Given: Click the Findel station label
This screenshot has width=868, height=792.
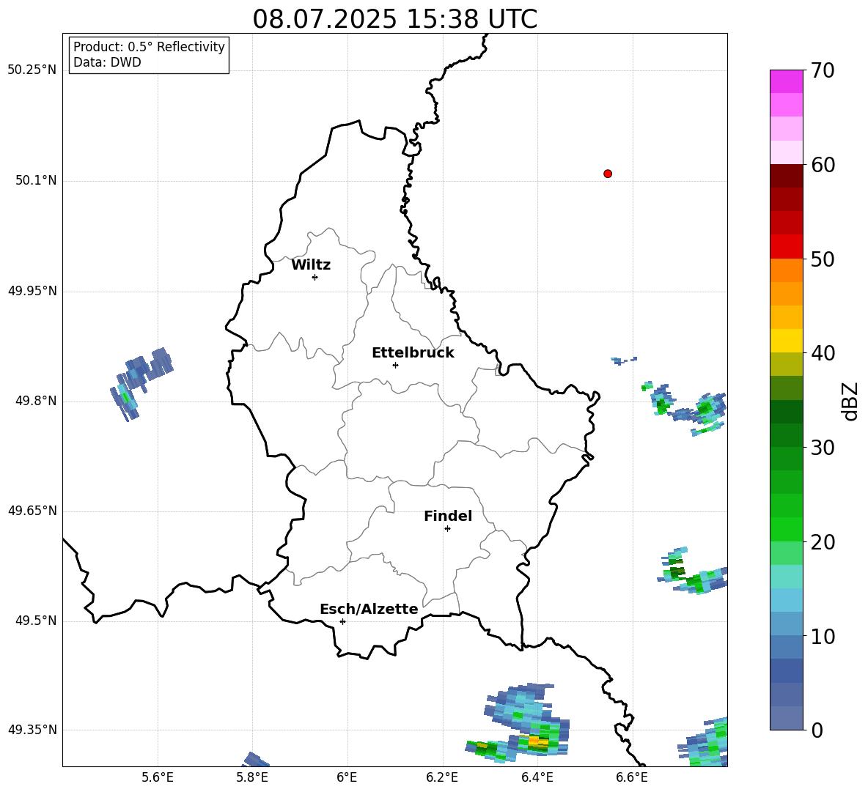Looking at the screenshot, I should click(x=448, y=516).
